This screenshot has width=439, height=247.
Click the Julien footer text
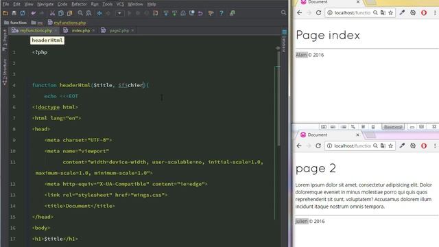pos(302,221)
